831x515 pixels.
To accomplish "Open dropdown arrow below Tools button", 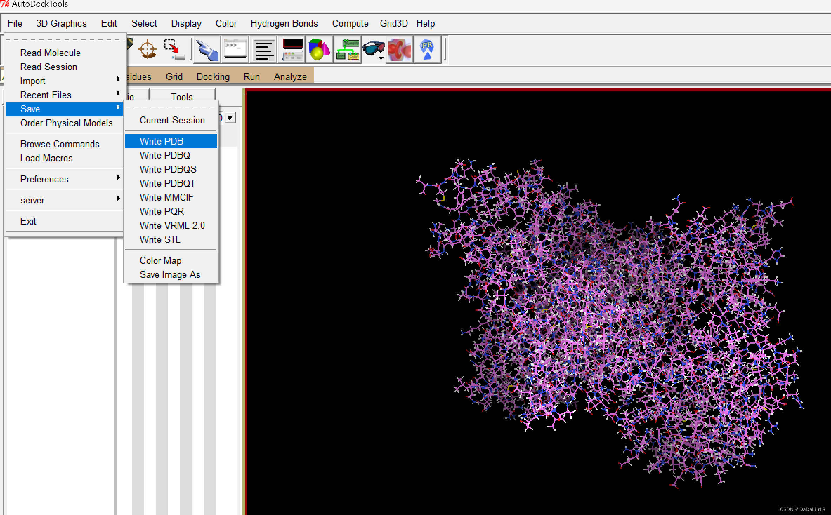I will 230,118.
